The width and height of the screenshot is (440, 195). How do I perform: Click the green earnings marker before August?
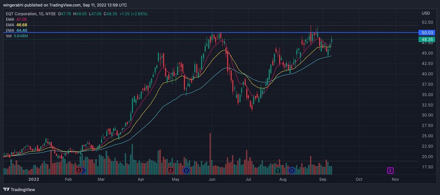click(x=278, y=170)
